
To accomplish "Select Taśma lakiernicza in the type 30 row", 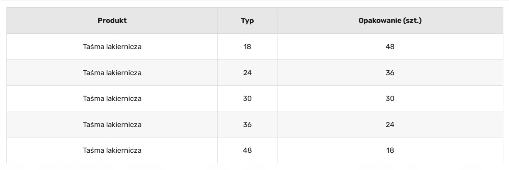I will click(x=112, y=98).
